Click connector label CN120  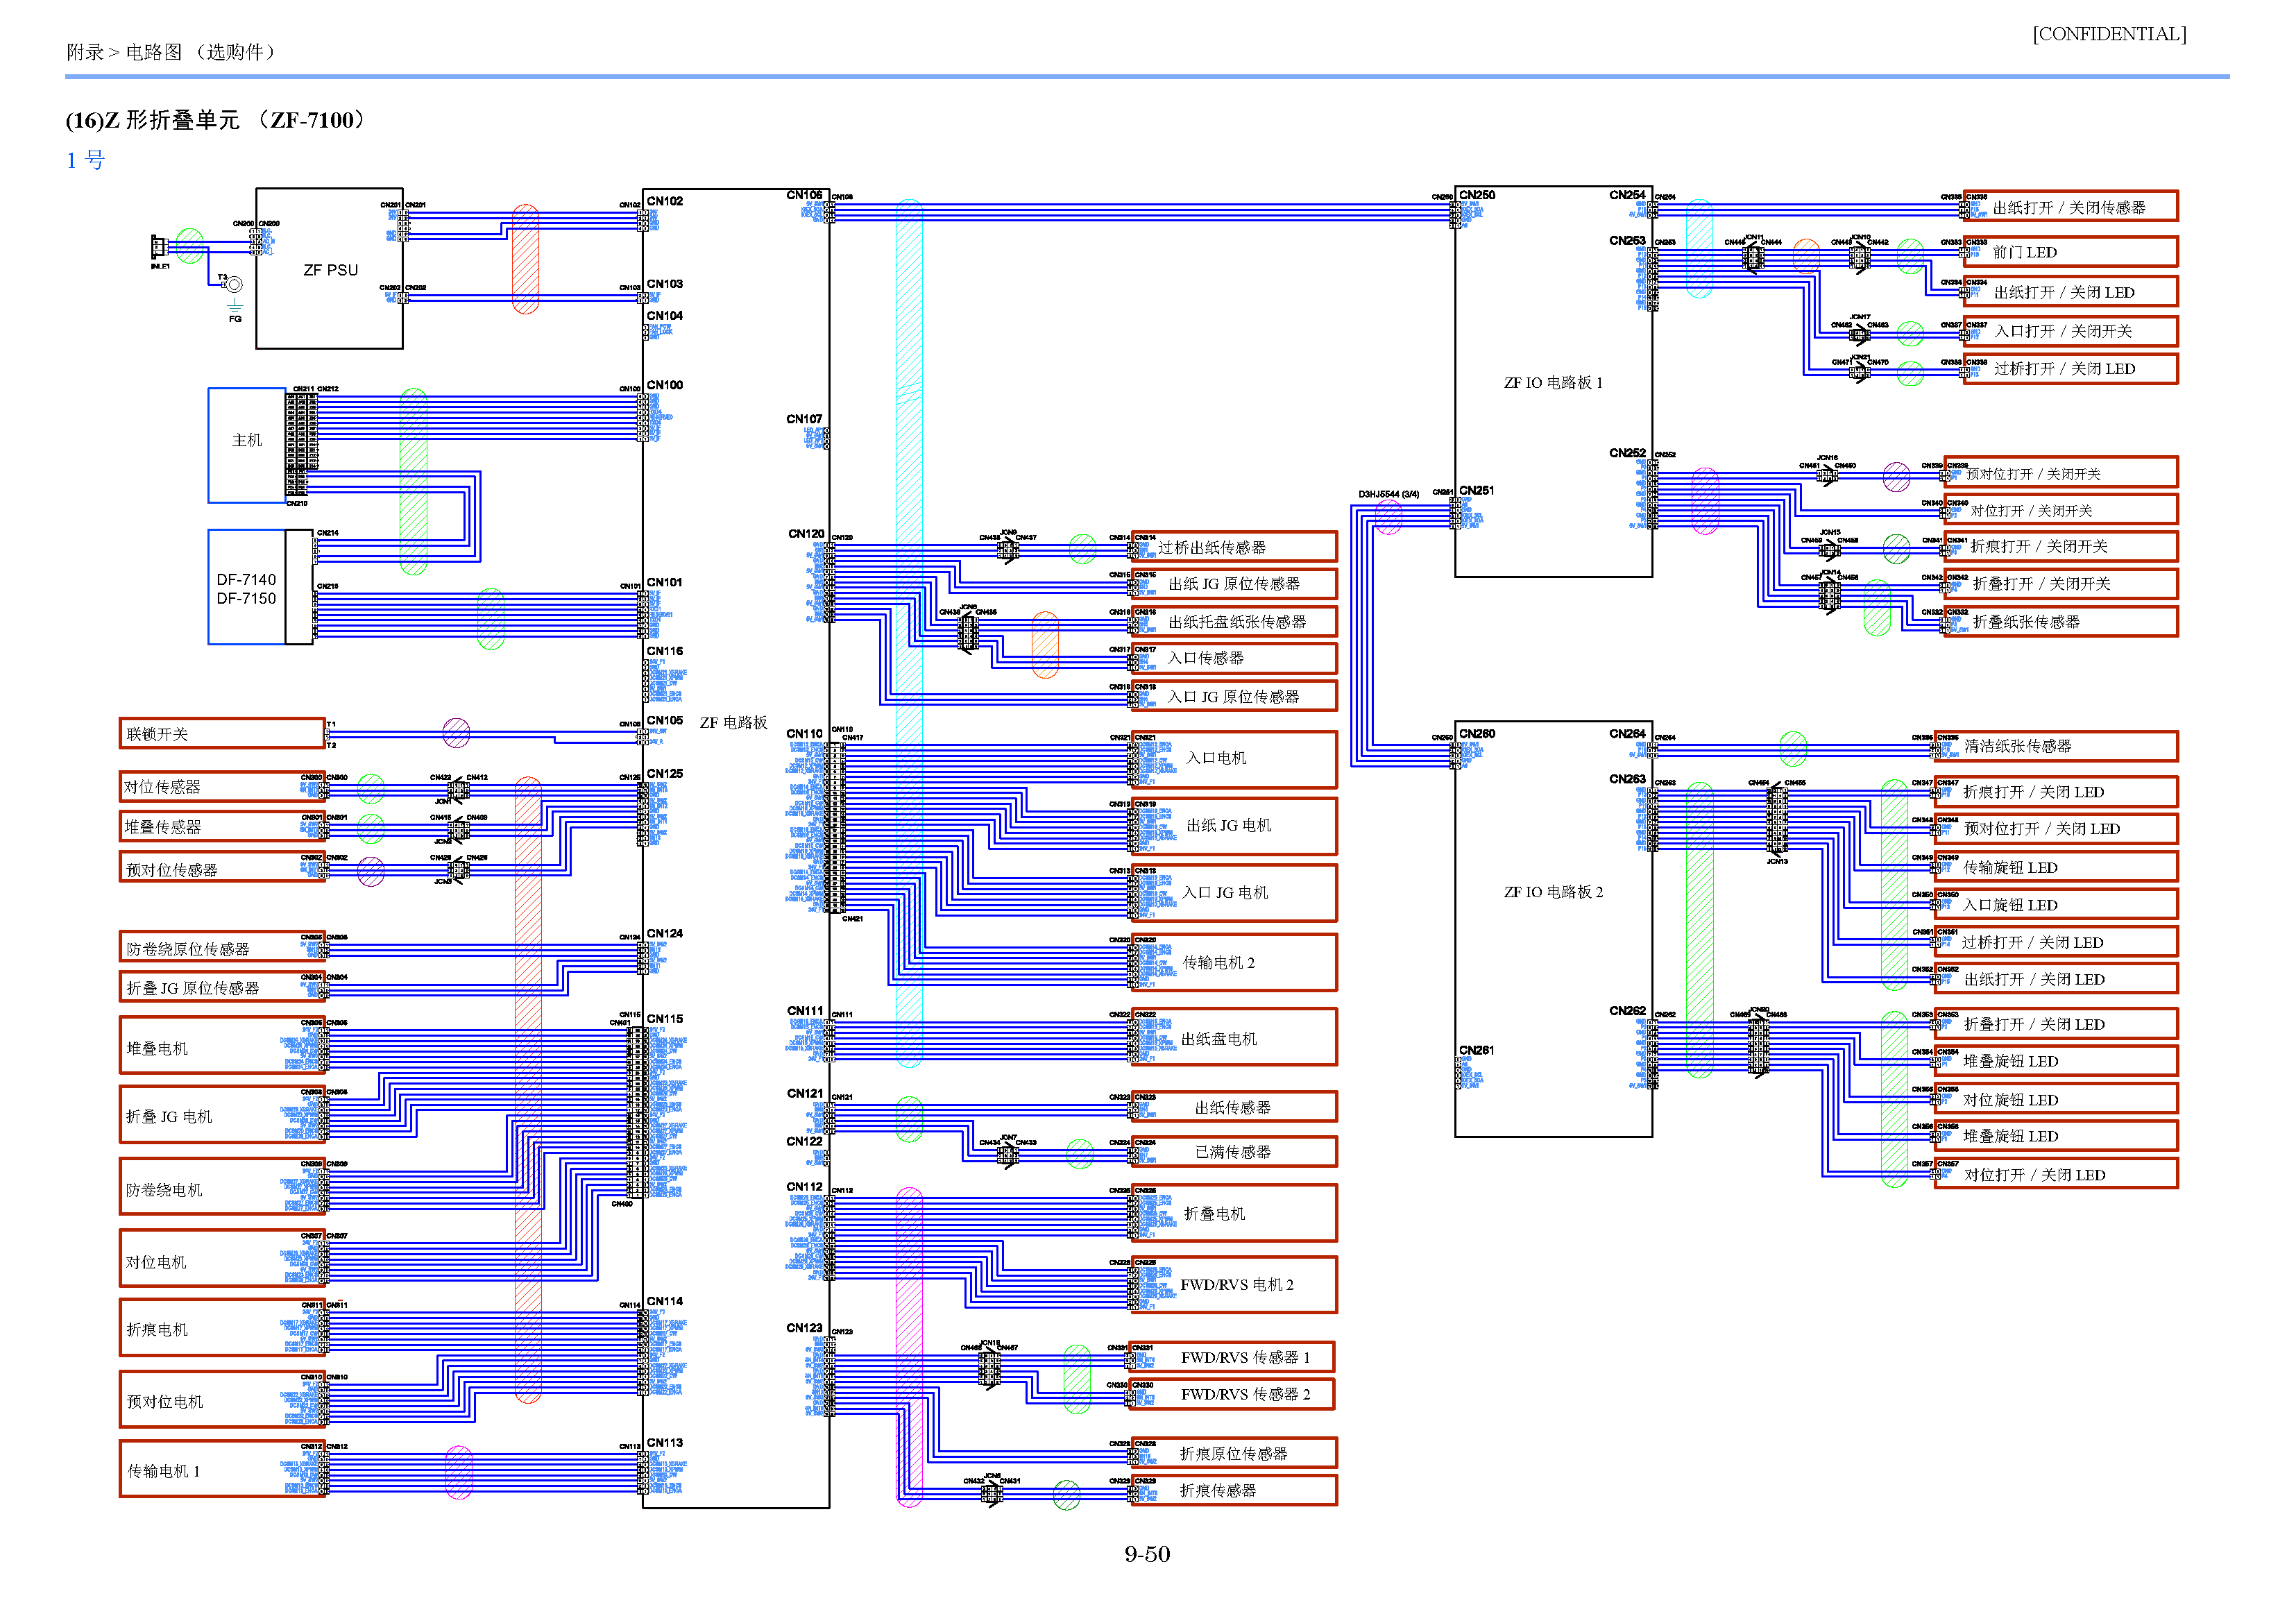[806, 534]
